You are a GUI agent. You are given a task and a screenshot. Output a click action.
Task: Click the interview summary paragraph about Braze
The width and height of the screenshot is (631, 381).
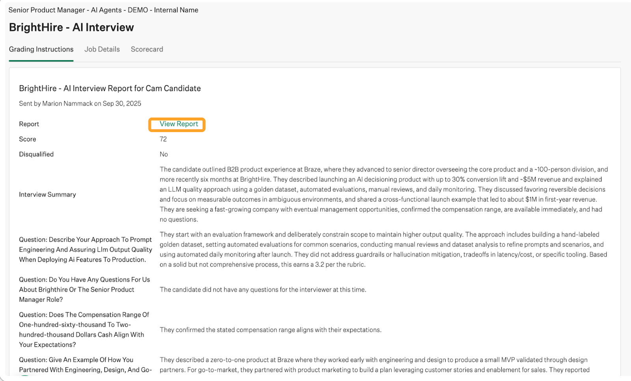(x=383, y=194)
